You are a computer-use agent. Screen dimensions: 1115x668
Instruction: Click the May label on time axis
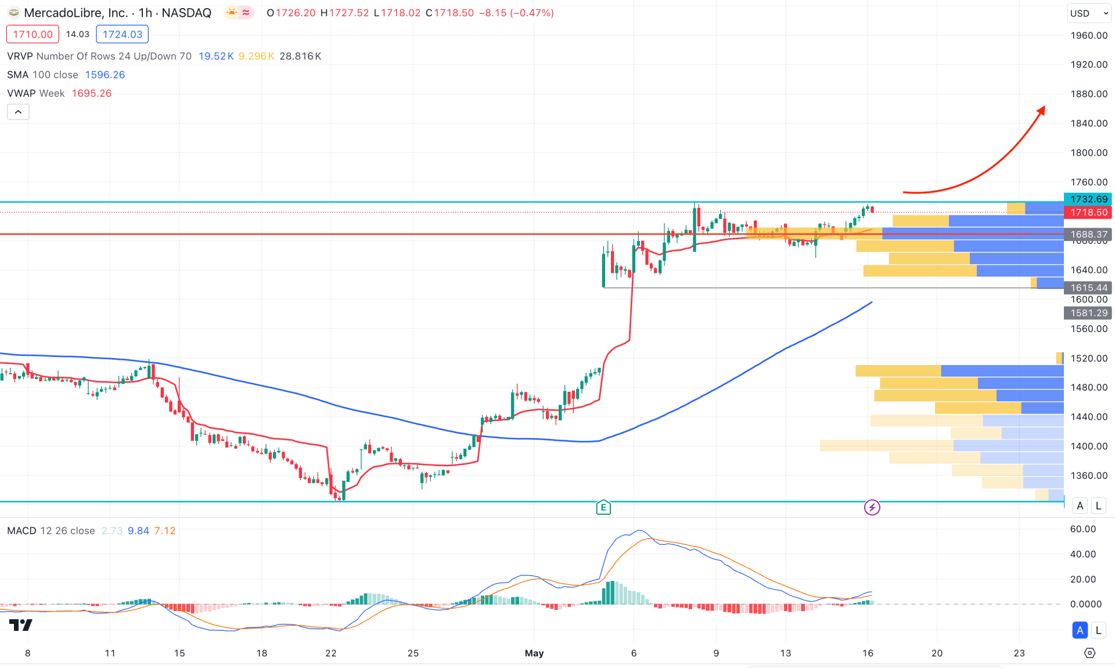pyautogui.click(x=534, y=653)
